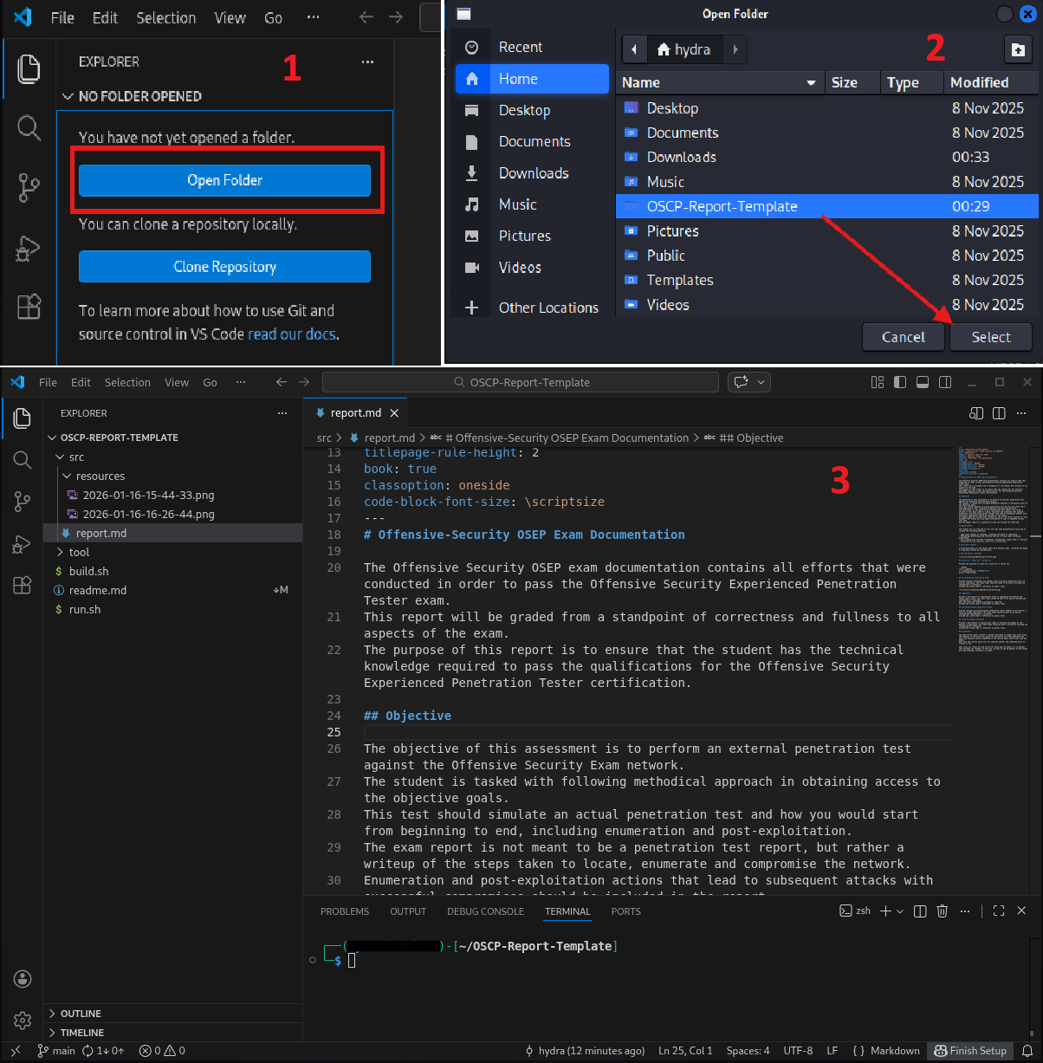Click the Clone Repository button
1043x1063 pixels.
coord(224,267)
